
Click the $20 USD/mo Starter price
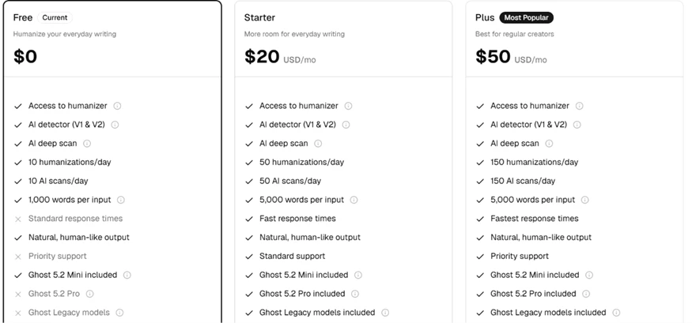click(x=280, y=57)
